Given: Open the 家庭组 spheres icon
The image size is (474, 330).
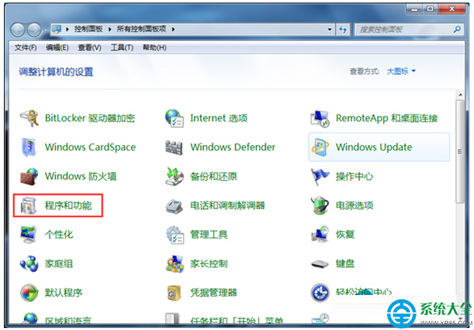Looking at the screenshot, I should click(x=29, y=263).
